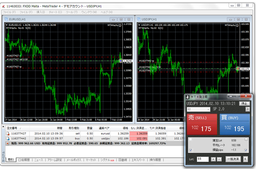
Task: Click the K button in MT4発注君
Action: coord(245,159)
